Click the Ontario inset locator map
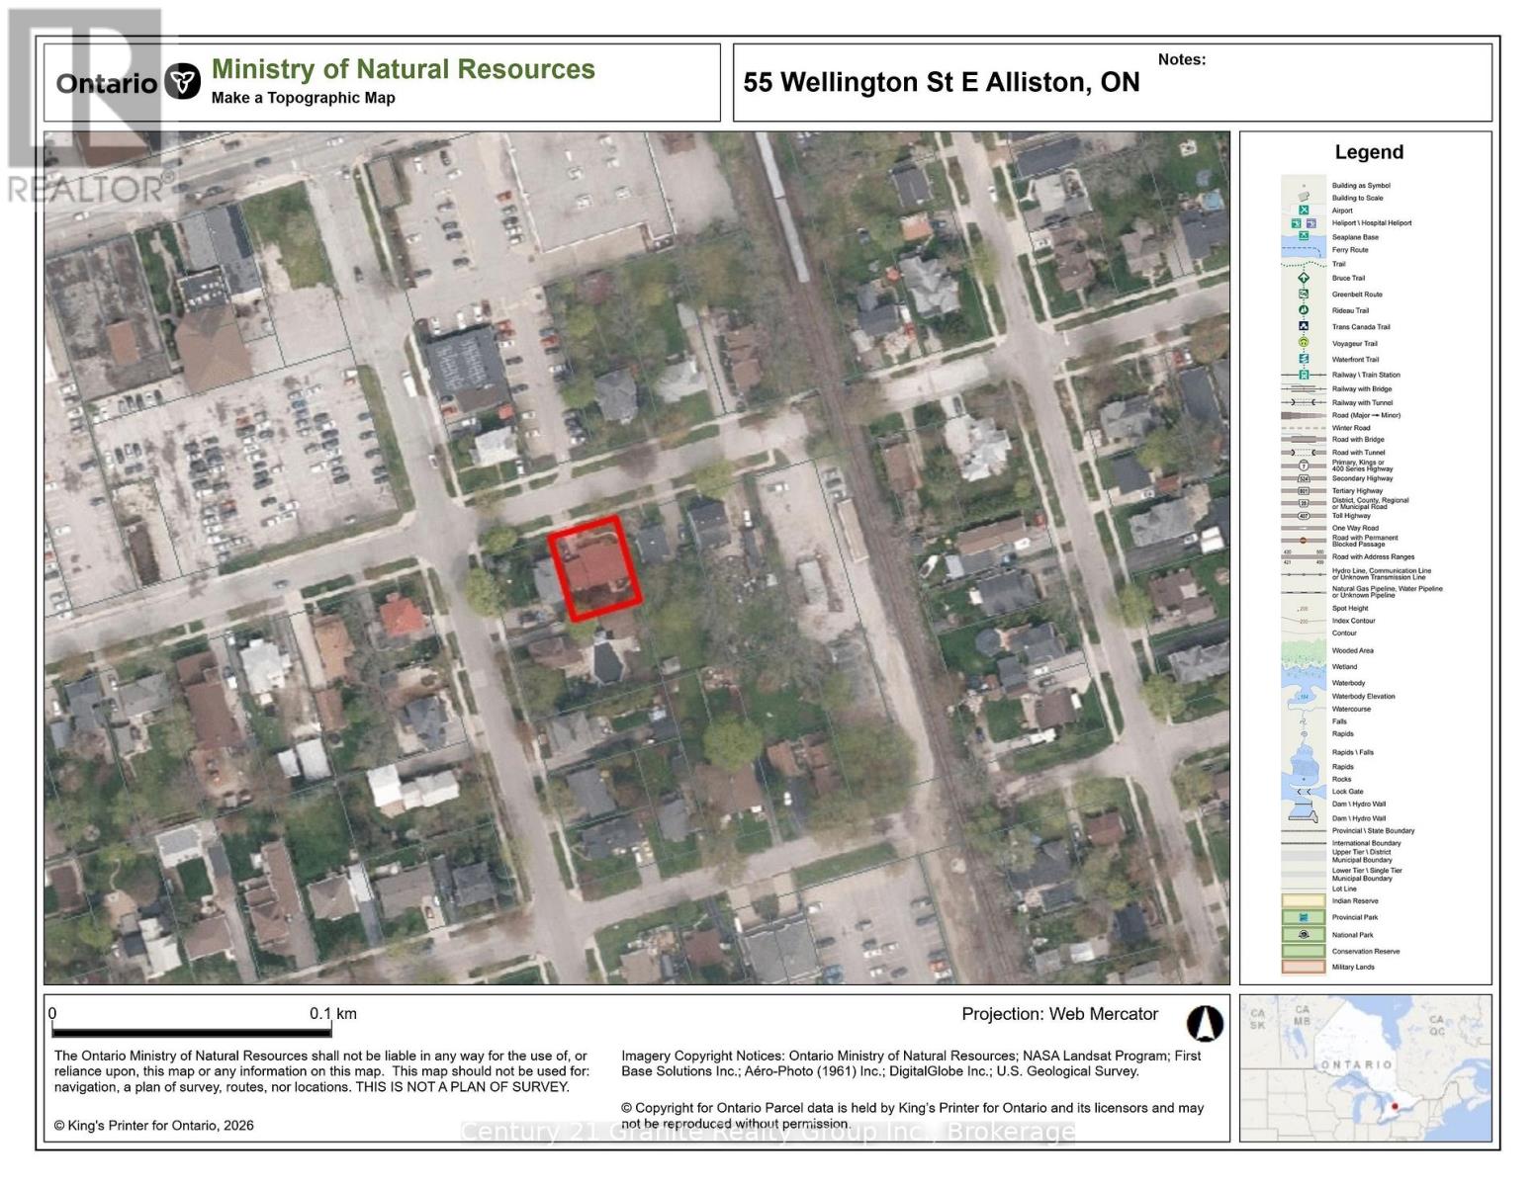Screen dimensions: 1536x1186 [x=1365, y=1068]
